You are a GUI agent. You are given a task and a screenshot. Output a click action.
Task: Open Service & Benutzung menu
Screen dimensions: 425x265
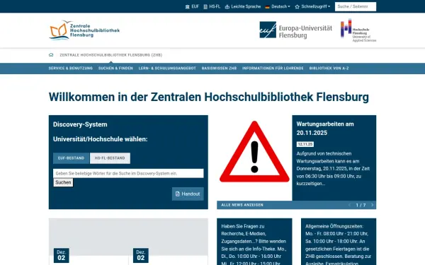tap(70, 69)
